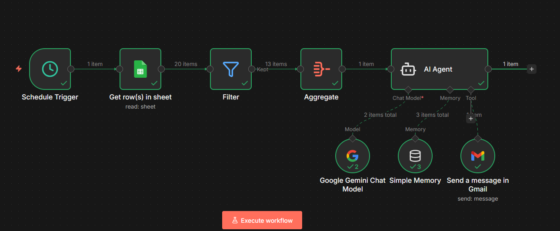
Task: Click the "20 items" connection label
Action: click(186, 64)
